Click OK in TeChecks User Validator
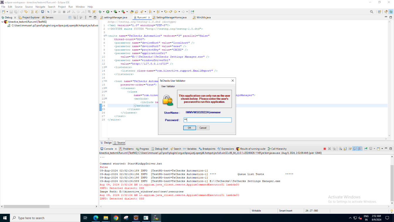Image resolution: width=394 pixels, height=222 pixels. coord(189,128)
